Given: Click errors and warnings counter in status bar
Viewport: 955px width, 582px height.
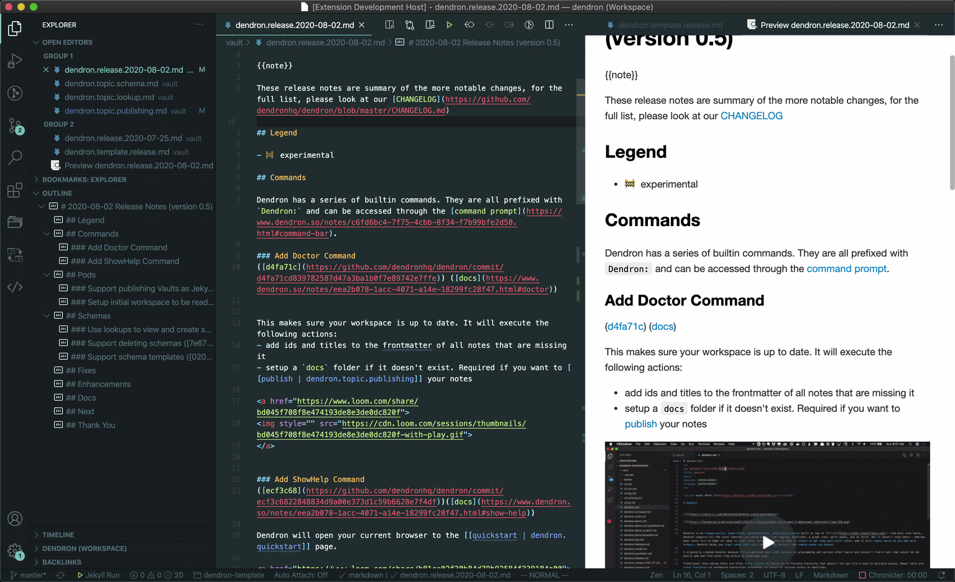Looking at the screenshot, I should pos(156,575).
